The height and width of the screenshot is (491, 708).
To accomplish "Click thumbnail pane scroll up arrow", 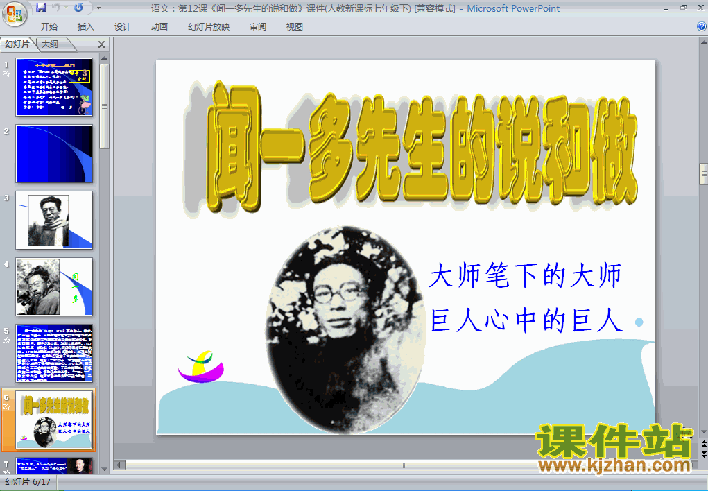I will (104, 58).
